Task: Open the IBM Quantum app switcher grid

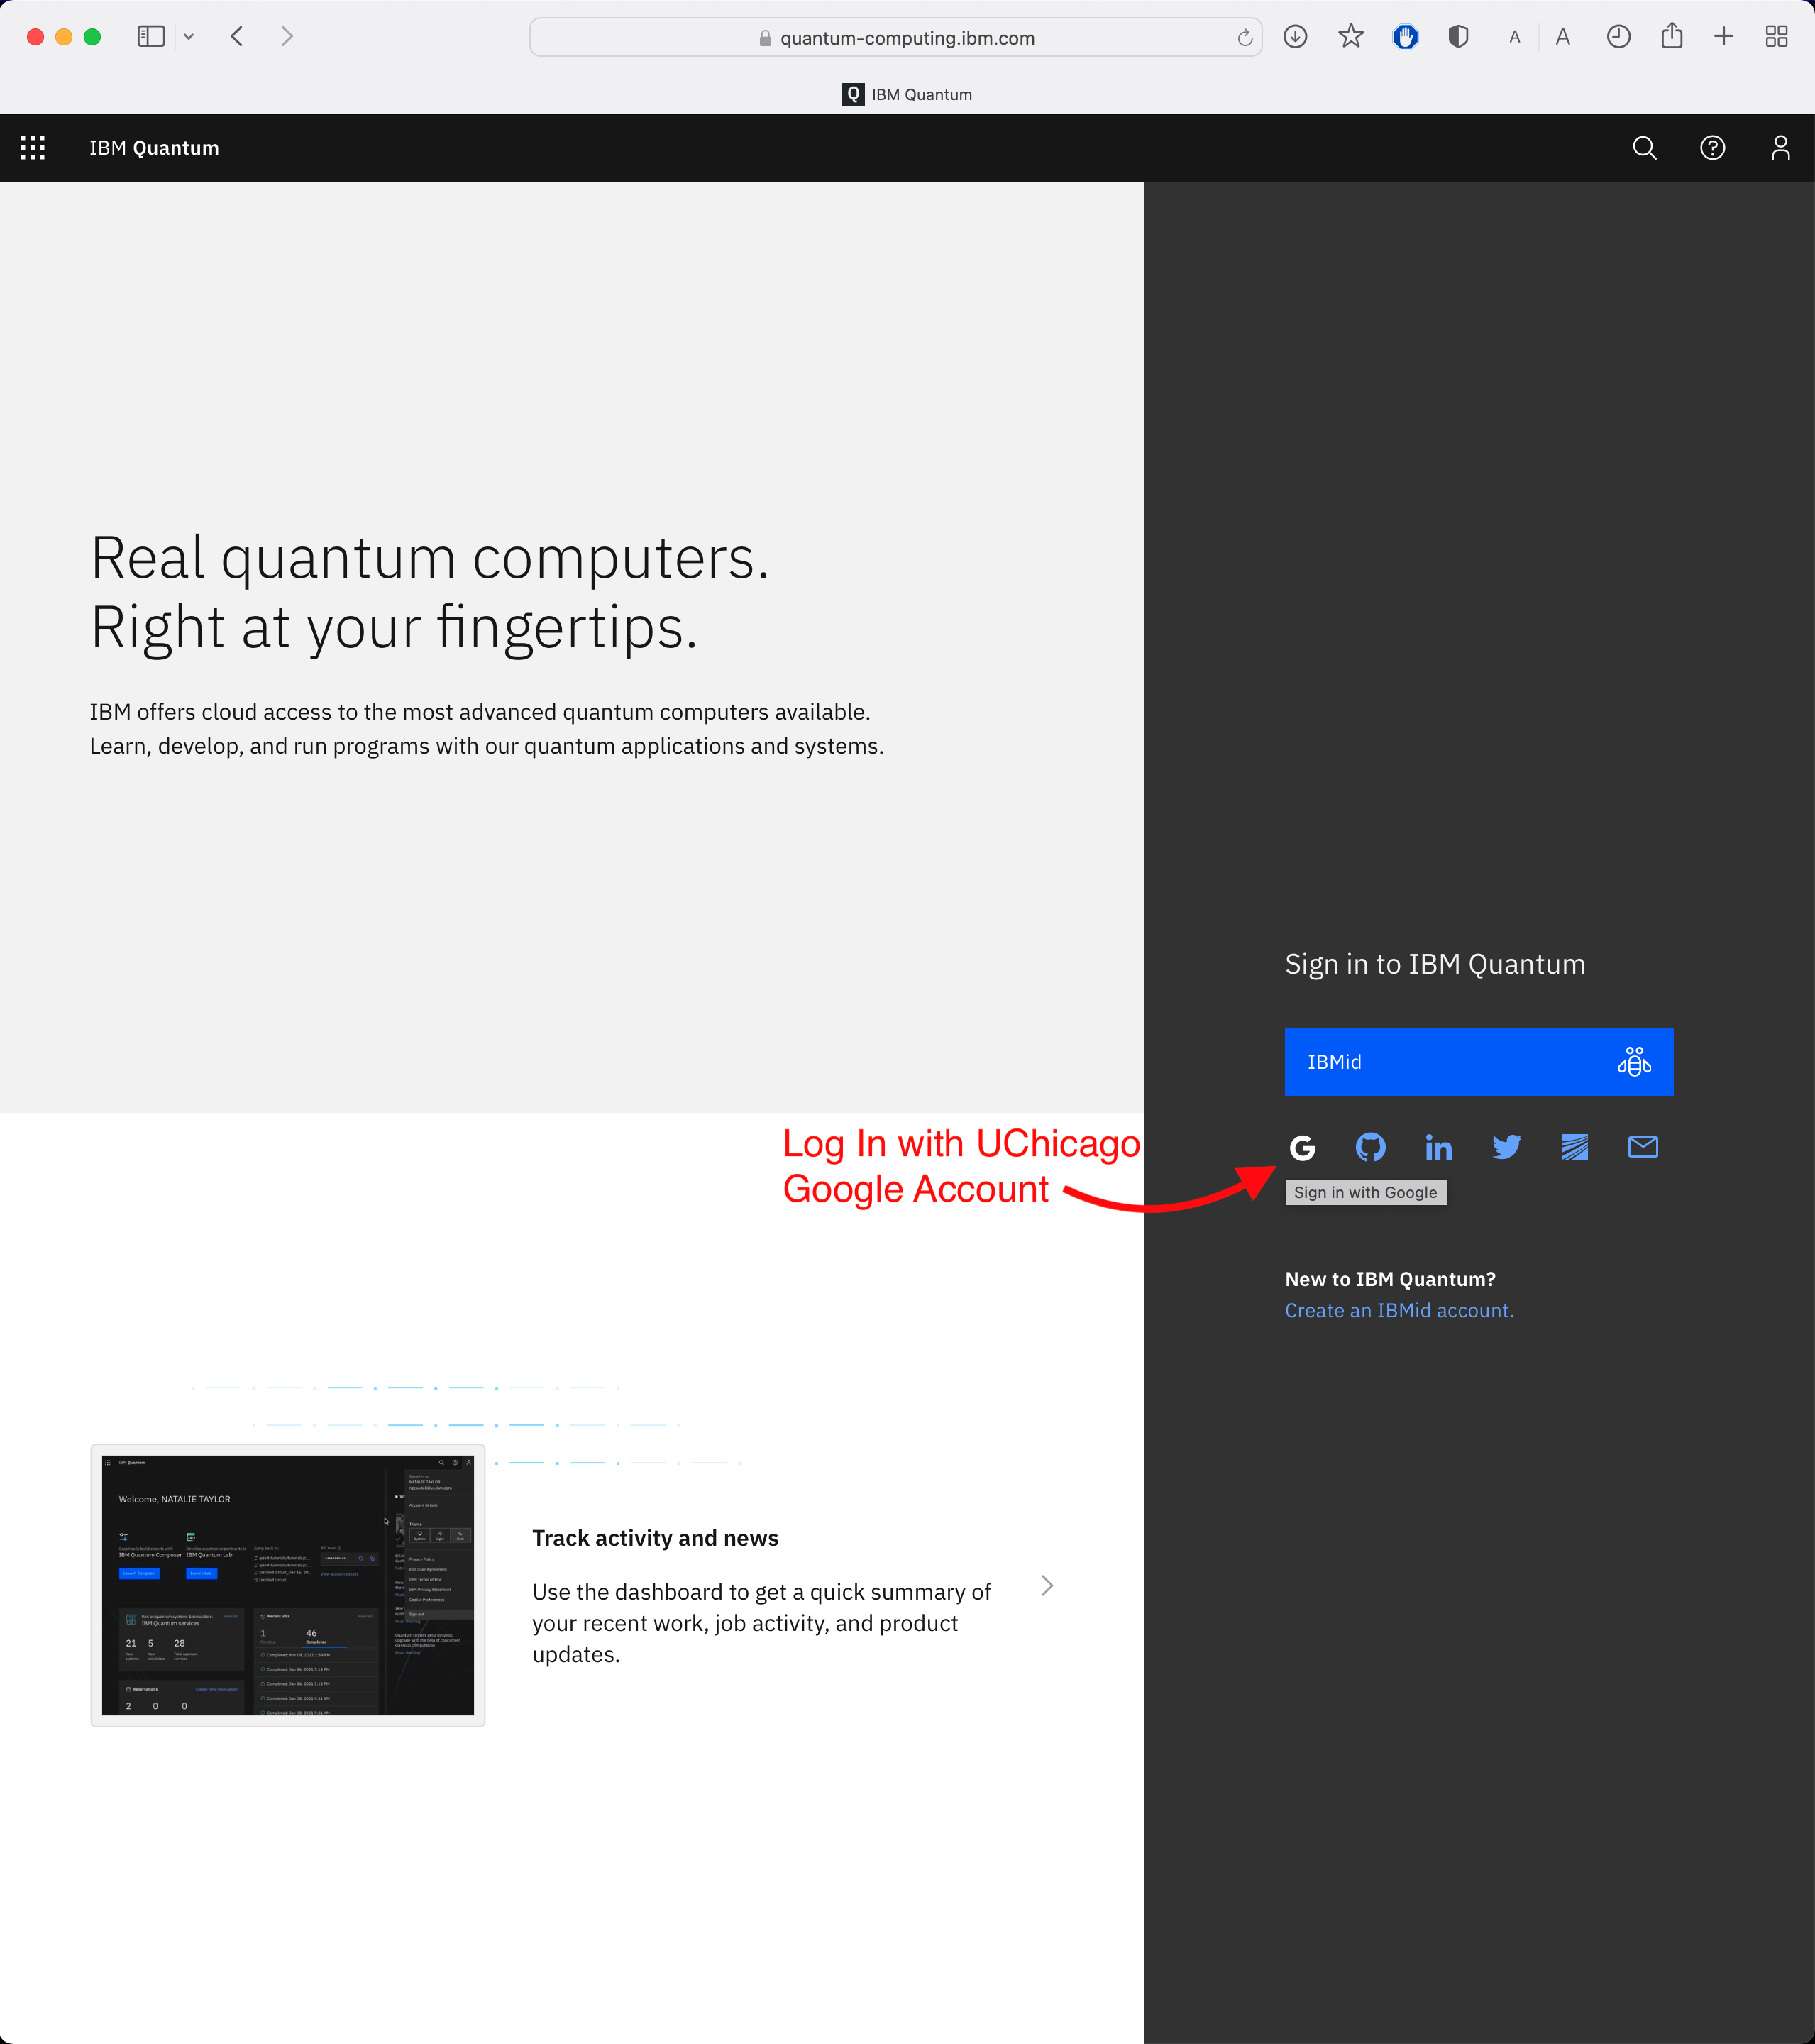Action: pyautogui.click(x=33, y=148)
